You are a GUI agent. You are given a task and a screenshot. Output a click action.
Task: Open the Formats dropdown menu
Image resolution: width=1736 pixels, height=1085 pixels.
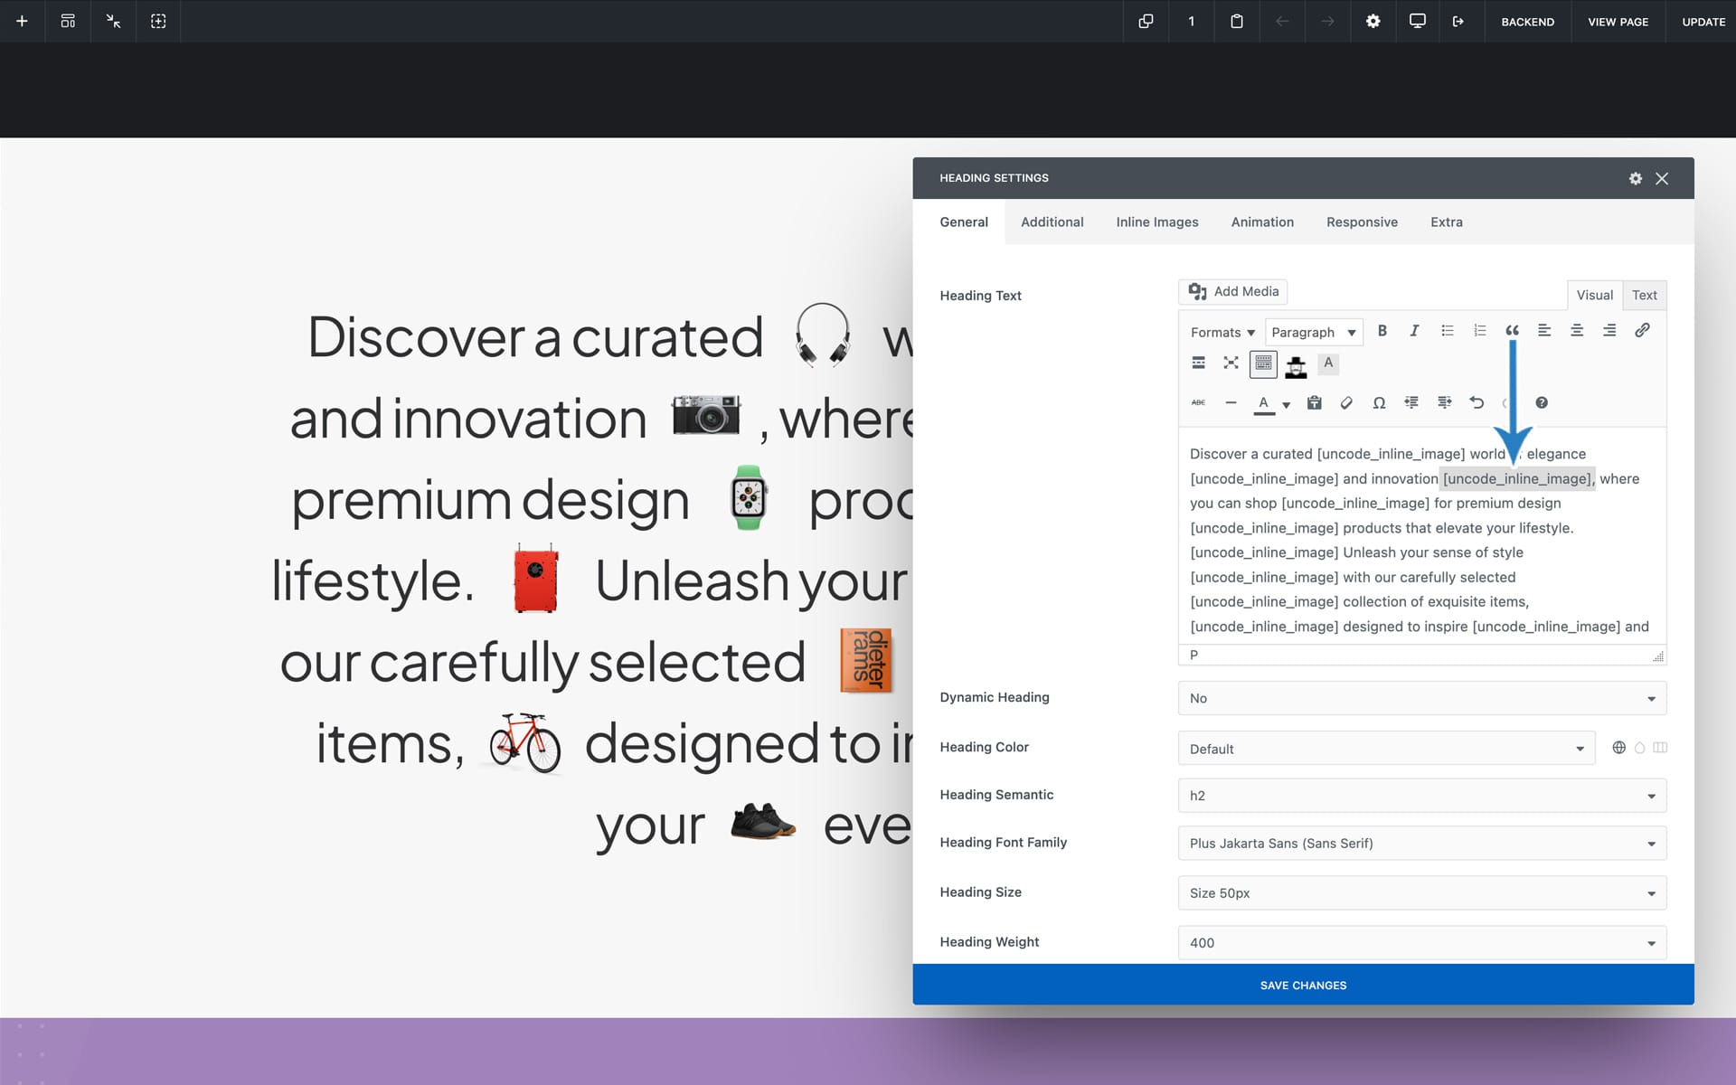[x=1222, y=333]
